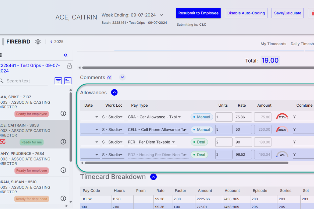Open the Week Ending date dropdown

point(161,15)
